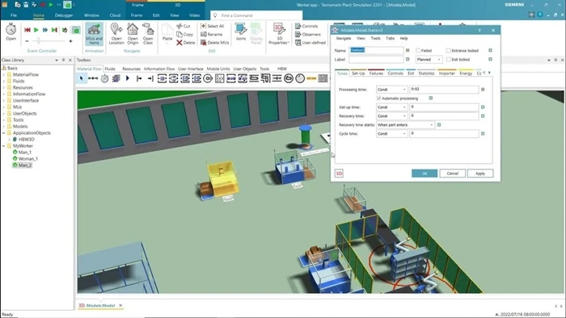Screen dimensions: 566x318
Task: Expand the MaterialFlow folder in Class Library
Action: click(4, 74)
